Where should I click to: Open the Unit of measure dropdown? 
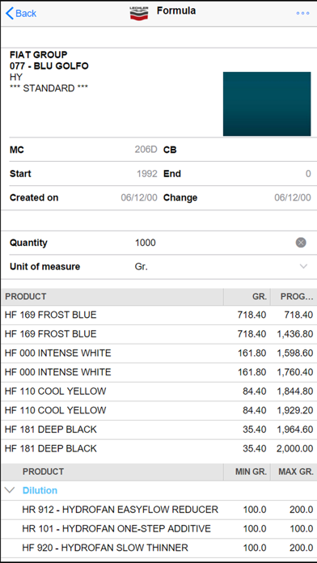303,266
